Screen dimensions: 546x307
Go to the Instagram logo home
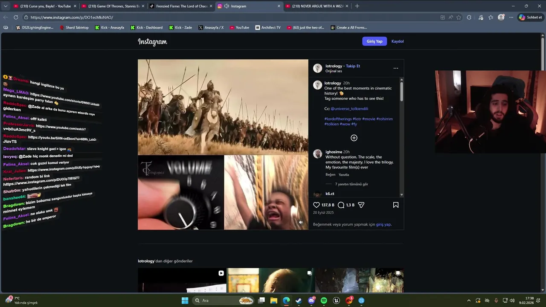pyautogui.click(x=152, y=41)
